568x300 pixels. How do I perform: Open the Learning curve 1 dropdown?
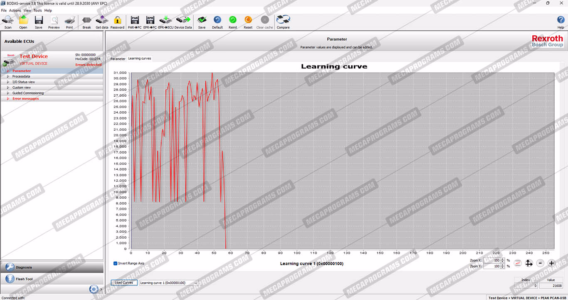pyautogui.click(x=169, y=283)
